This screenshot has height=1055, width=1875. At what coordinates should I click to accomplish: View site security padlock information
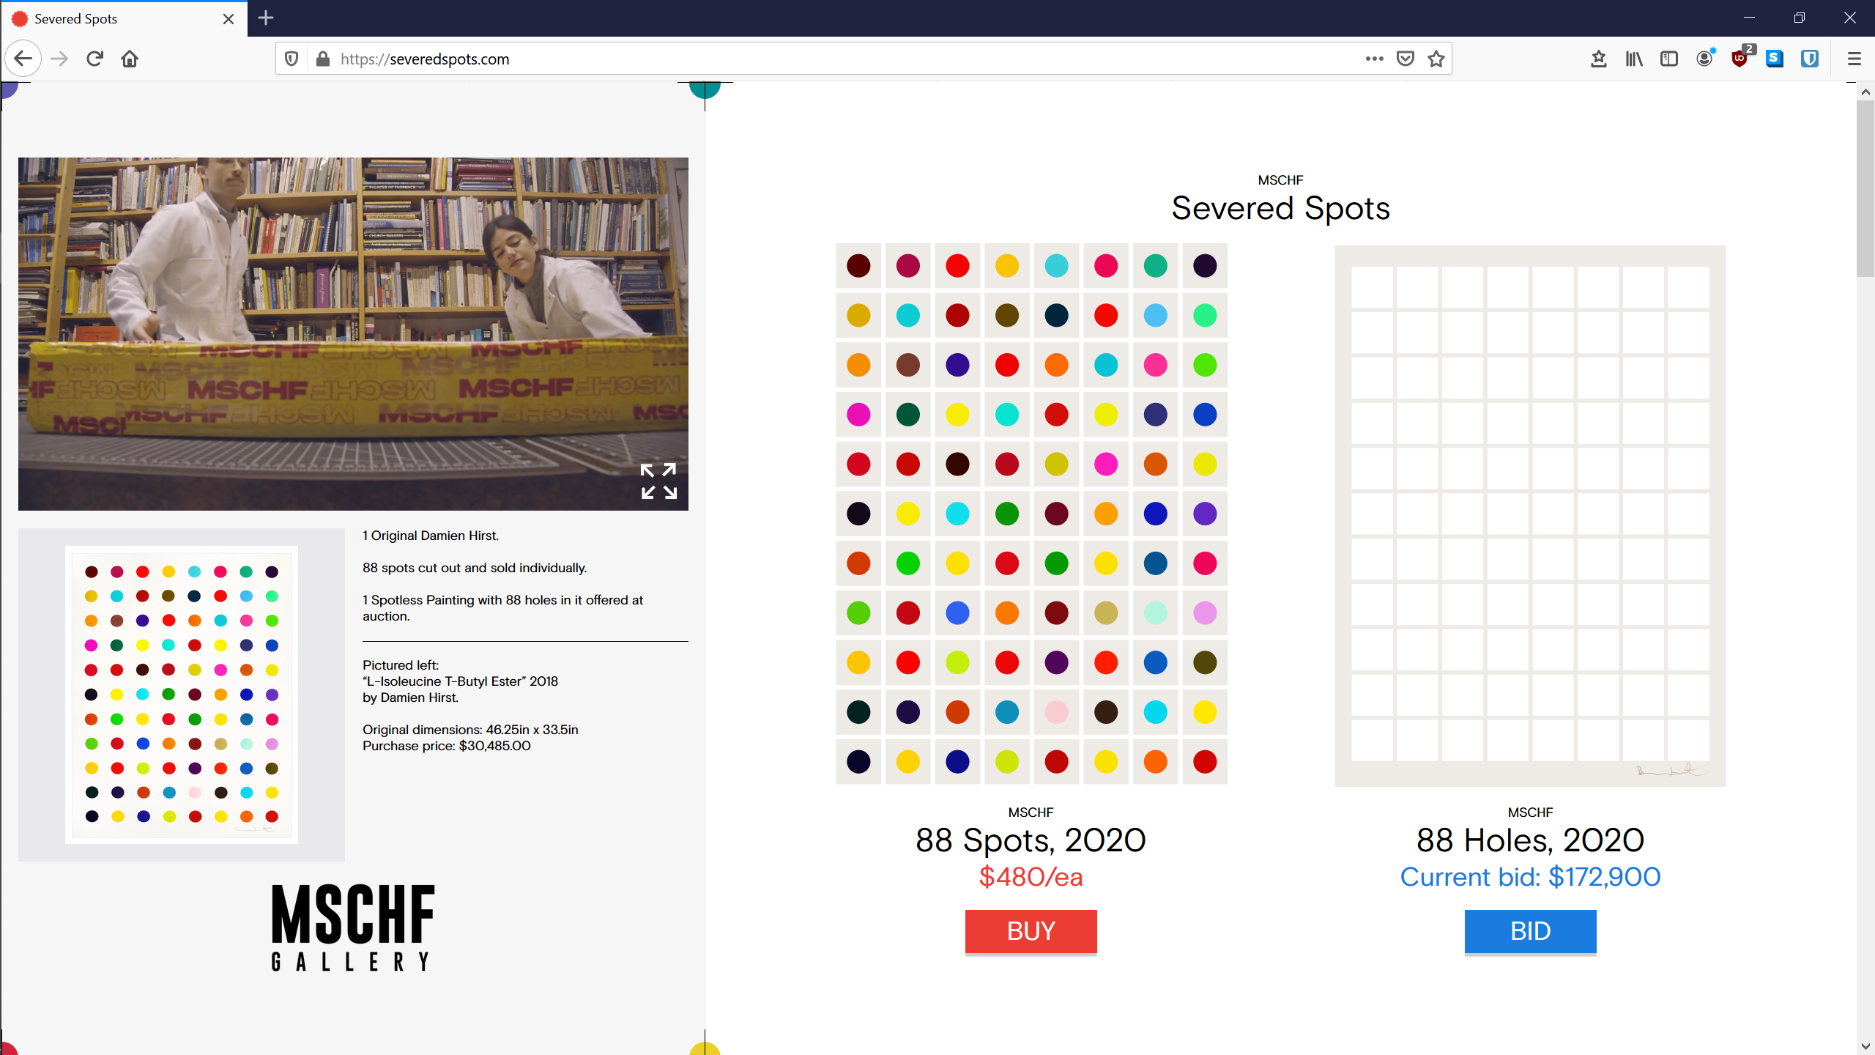pos(322,59)
